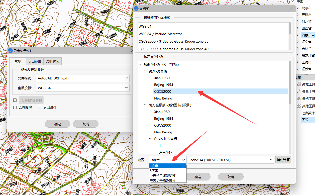Select CGCS2000 / 3-degree Gauss-Kruger zone 40

[x=174, y=49]
